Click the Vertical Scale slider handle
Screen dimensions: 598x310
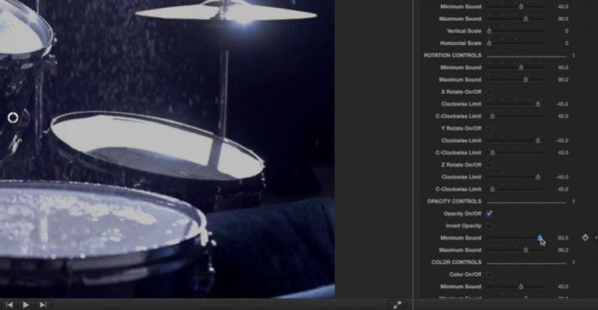pyautogui.click(x=489, y=31)
